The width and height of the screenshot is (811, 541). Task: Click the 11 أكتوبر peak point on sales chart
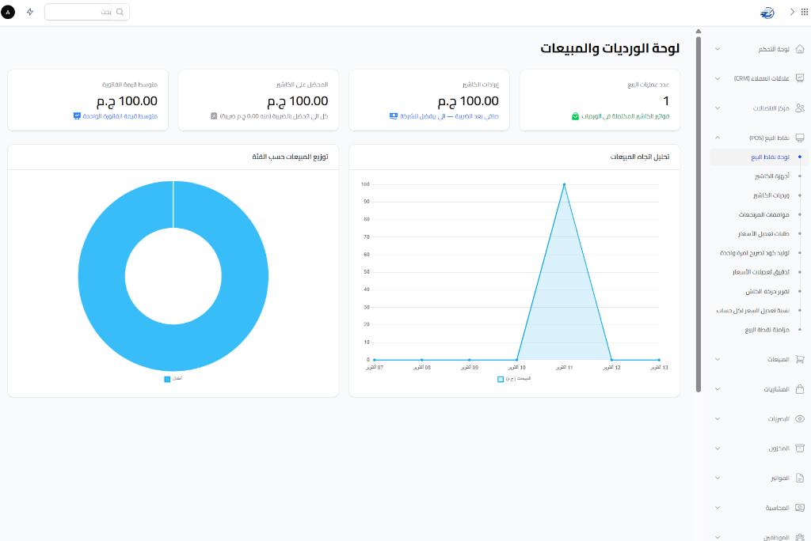(564, 184)
